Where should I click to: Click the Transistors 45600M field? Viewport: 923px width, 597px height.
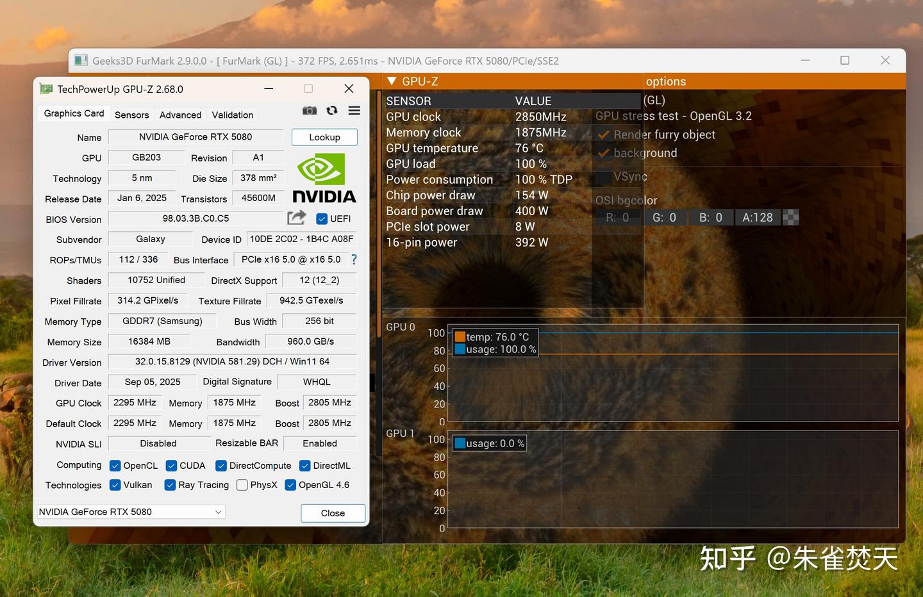tap(258, 198)
